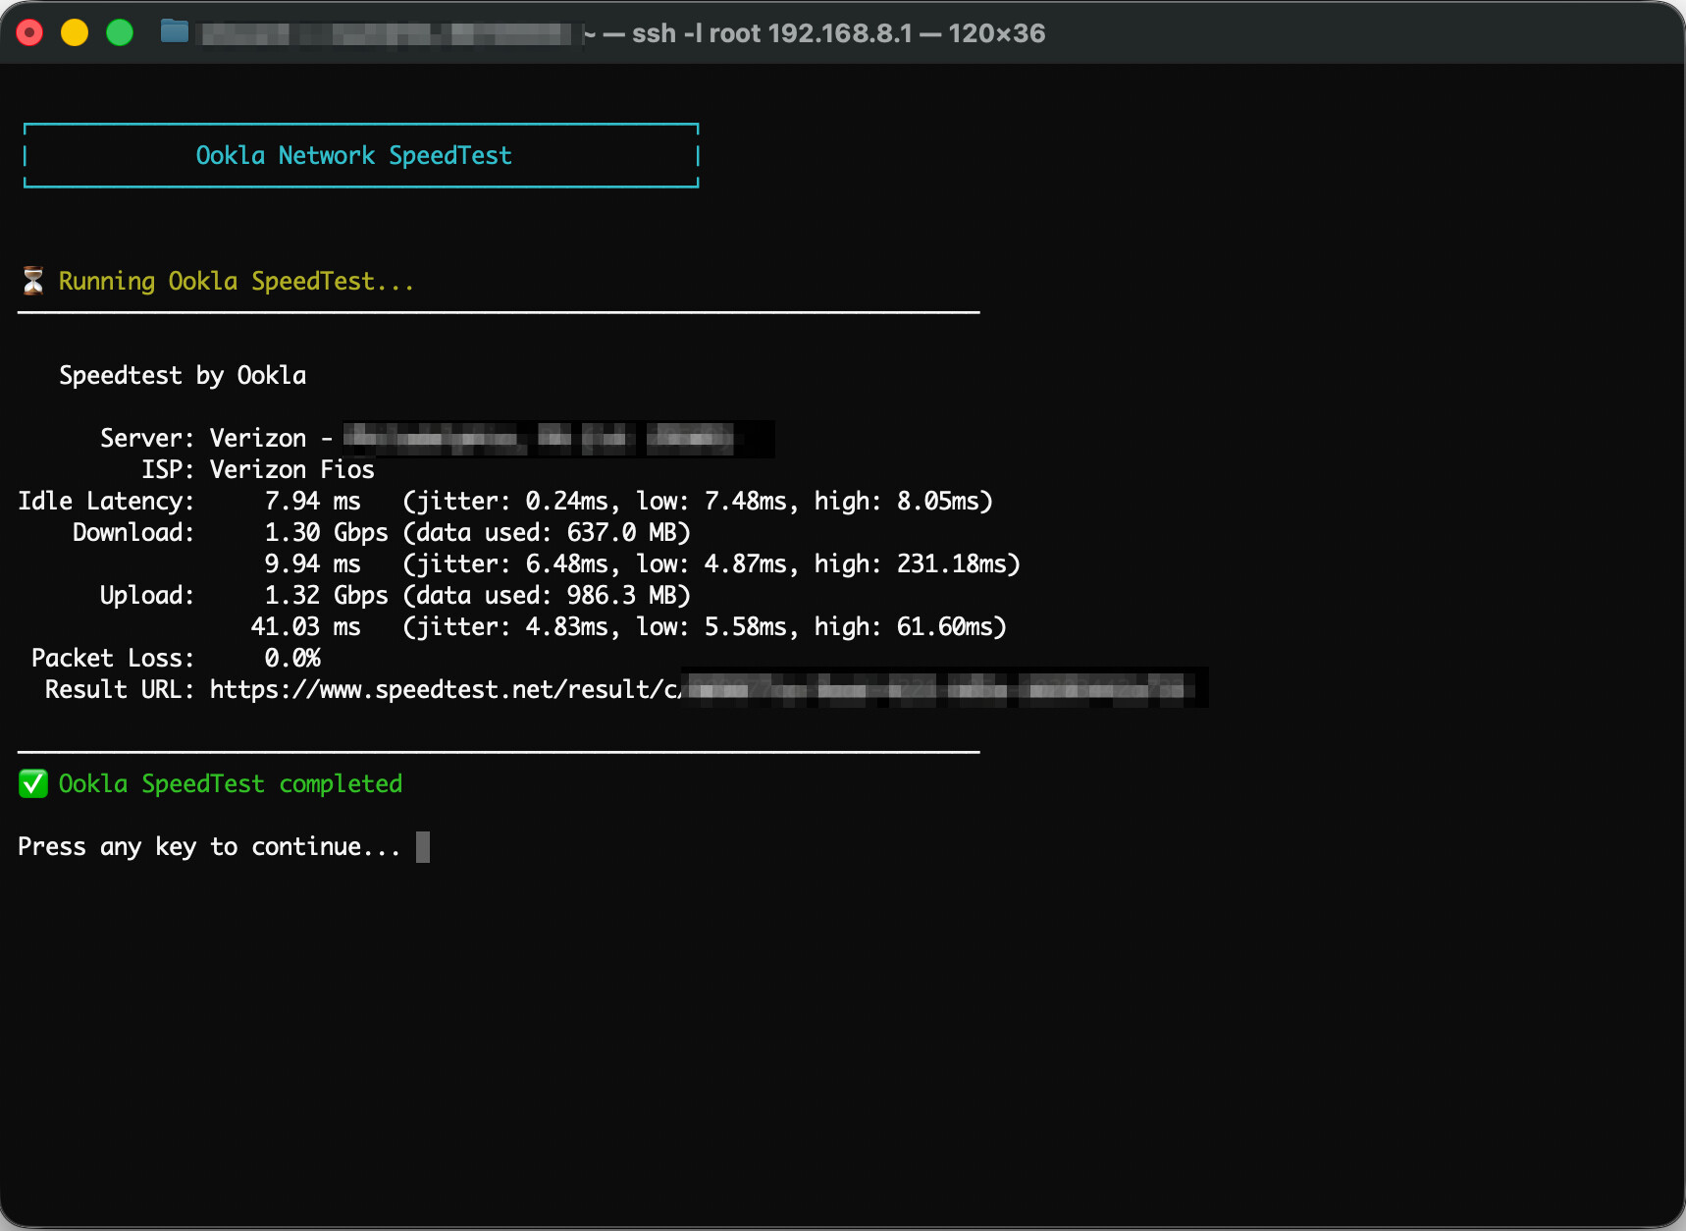
Task: Click the Ookla Network SpeedTest banner heading
Action: (x=353, y=156)
